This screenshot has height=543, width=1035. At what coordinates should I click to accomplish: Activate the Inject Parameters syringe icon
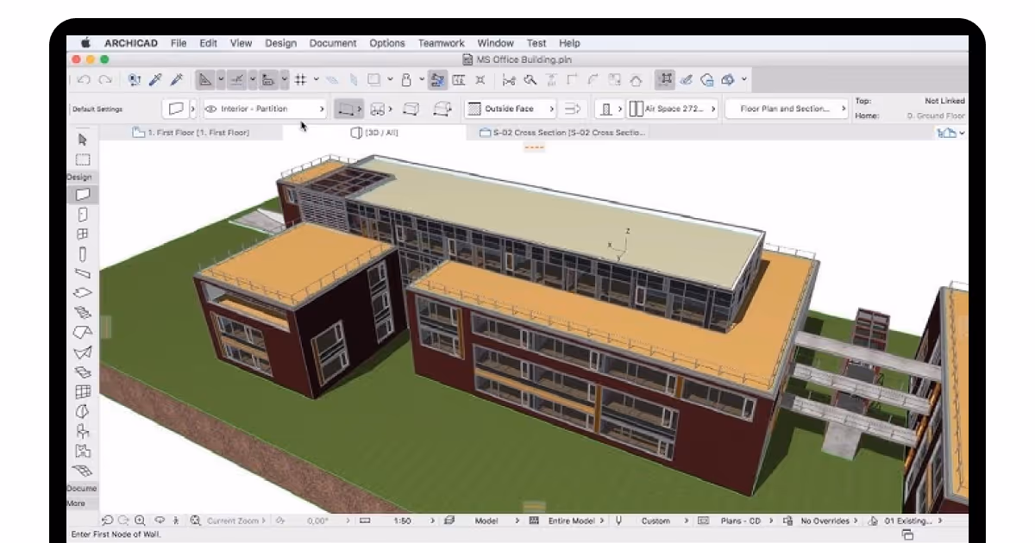pos(176,80)
